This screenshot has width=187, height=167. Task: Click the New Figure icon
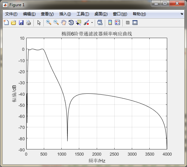(6, 22)
